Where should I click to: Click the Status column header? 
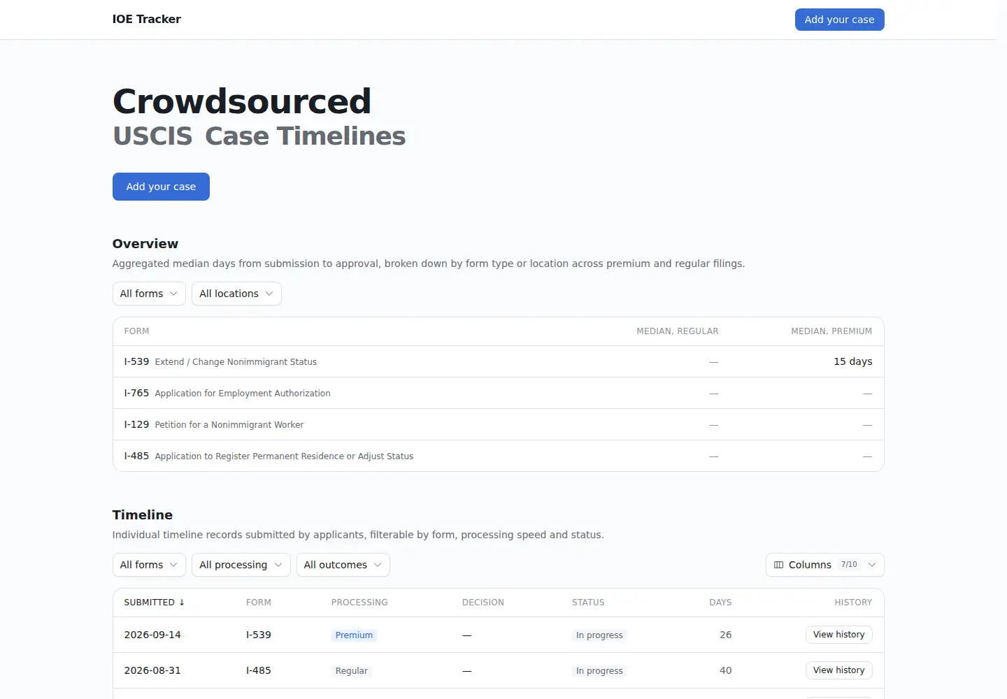pyautogui.click(x=588, y=603)
